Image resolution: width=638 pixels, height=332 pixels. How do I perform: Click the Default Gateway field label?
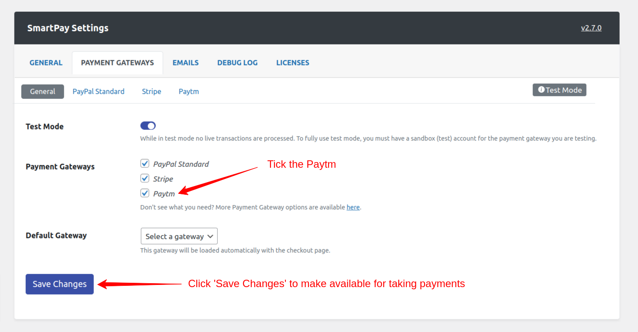(x=56, y=235)
